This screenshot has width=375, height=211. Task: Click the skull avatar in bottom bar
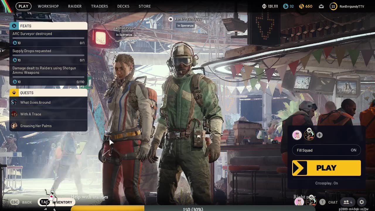pos(311,202)
